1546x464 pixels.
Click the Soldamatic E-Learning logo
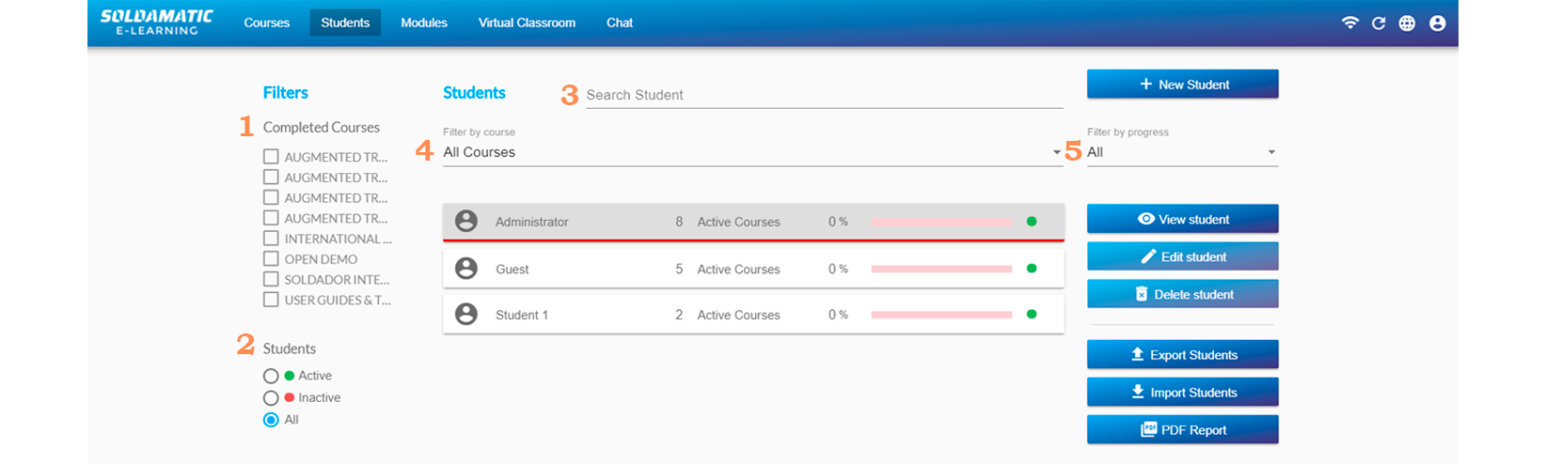157,23
